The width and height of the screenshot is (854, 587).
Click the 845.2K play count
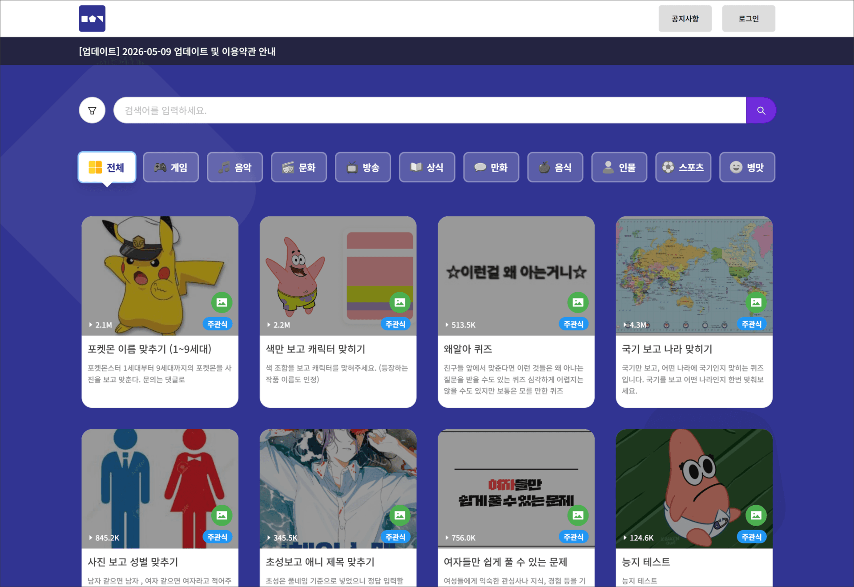(x=104, y=538)
